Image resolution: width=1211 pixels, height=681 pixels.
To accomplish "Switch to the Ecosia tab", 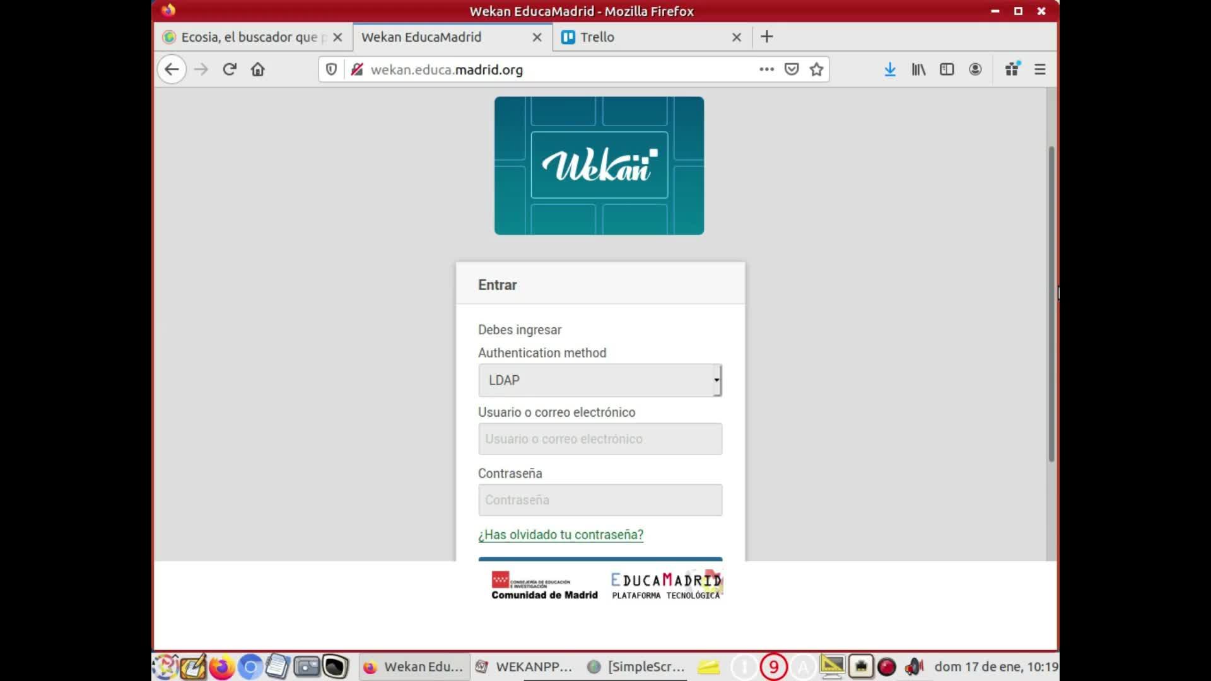I will click(252, 37).
